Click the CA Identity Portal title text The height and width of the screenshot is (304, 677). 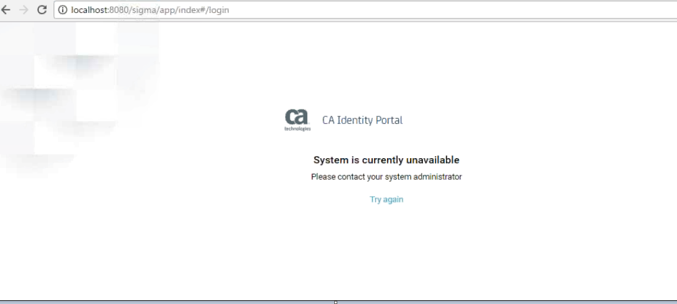click(363, 120)
